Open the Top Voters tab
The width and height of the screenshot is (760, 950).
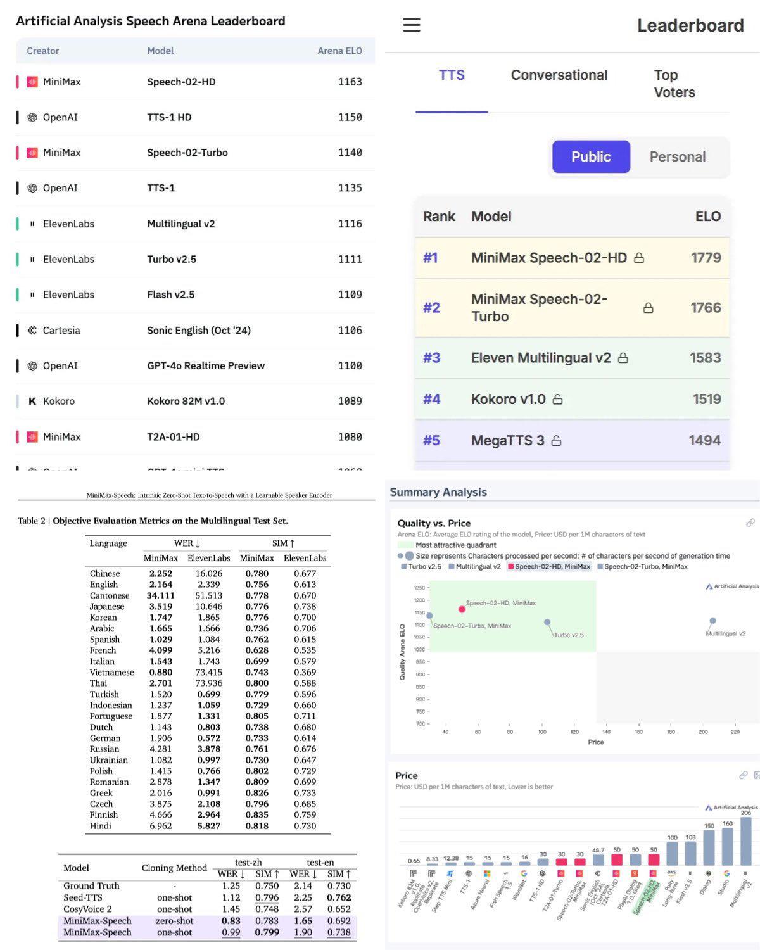point(674,84)
